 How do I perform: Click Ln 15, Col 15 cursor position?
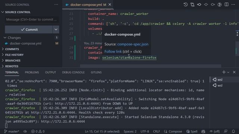[x=102, y=131]
